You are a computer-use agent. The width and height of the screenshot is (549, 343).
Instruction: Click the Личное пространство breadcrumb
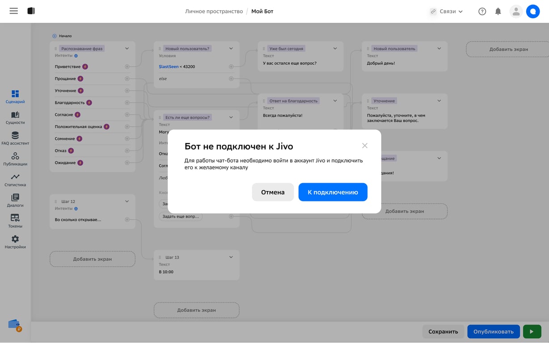pyautogui.click(x=214, y=11)
